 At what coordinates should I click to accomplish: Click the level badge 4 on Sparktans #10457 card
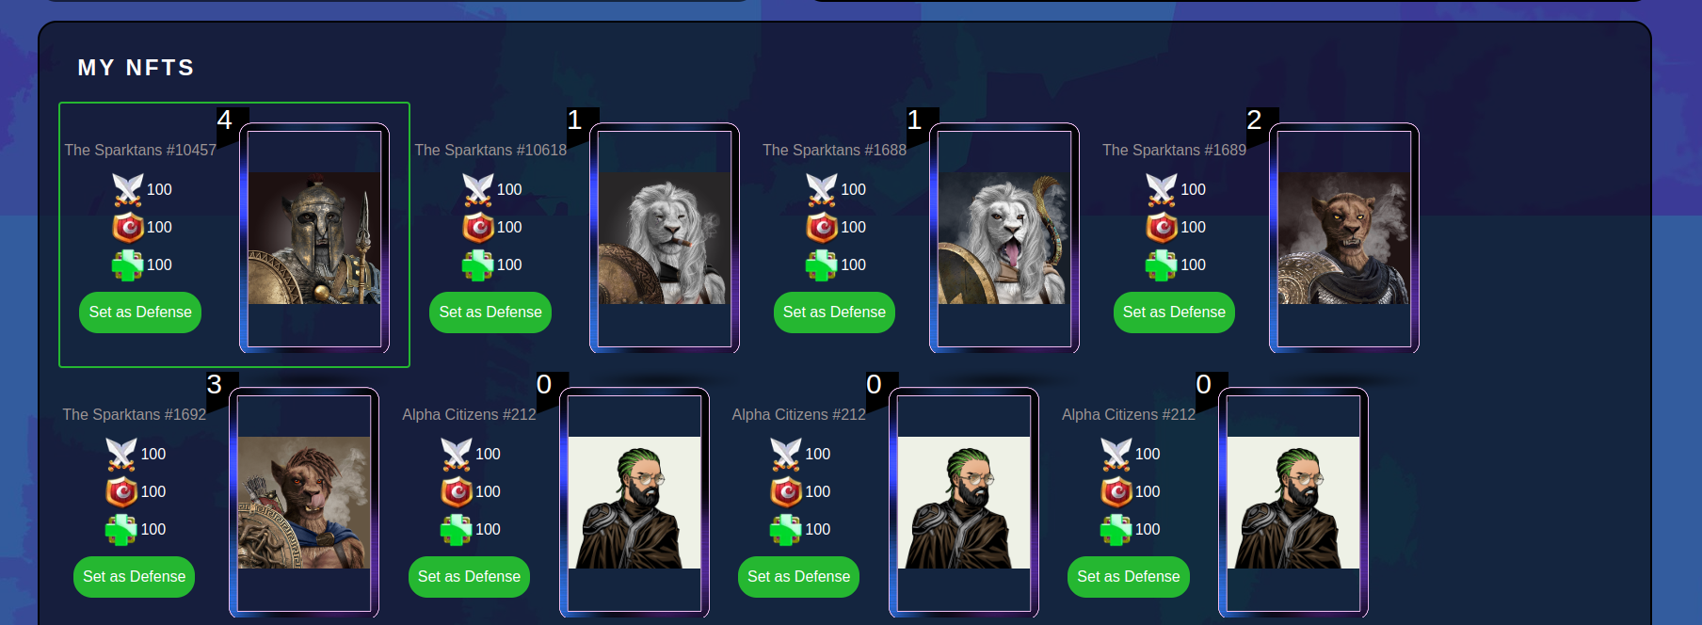tap(225, 120)
